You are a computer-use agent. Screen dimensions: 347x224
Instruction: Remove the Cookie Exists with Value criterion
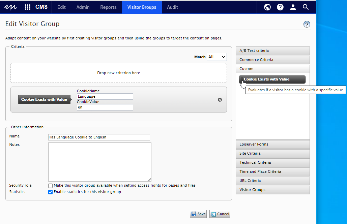click(x=220, y=100)
